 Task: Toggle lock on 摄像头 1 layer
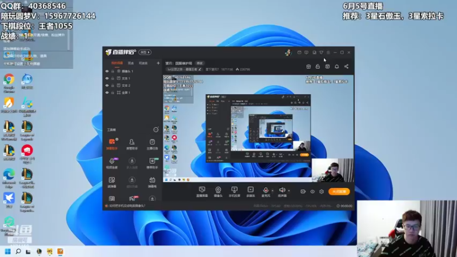pos(113,71)
